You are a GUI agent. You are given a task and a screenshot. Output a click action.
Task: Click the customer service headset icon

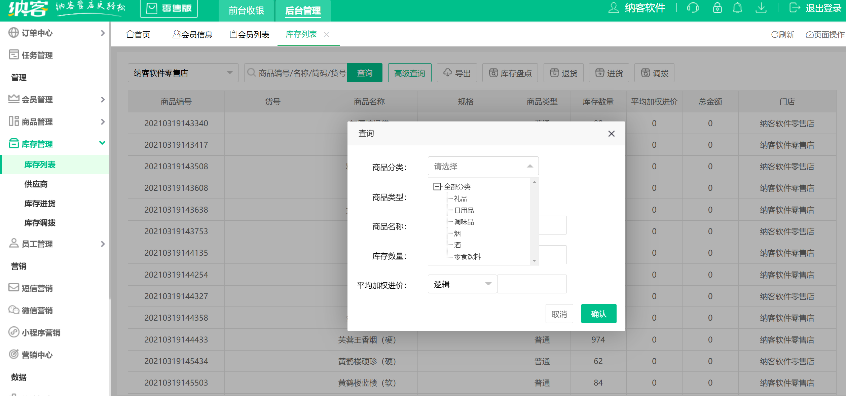click(x=694, y=8)
